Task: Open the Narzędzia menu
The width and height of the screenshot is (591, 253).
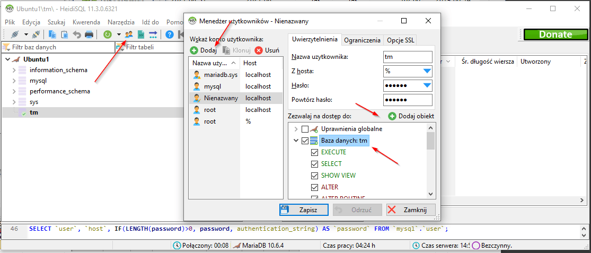Action: click(x=121, y=22)
